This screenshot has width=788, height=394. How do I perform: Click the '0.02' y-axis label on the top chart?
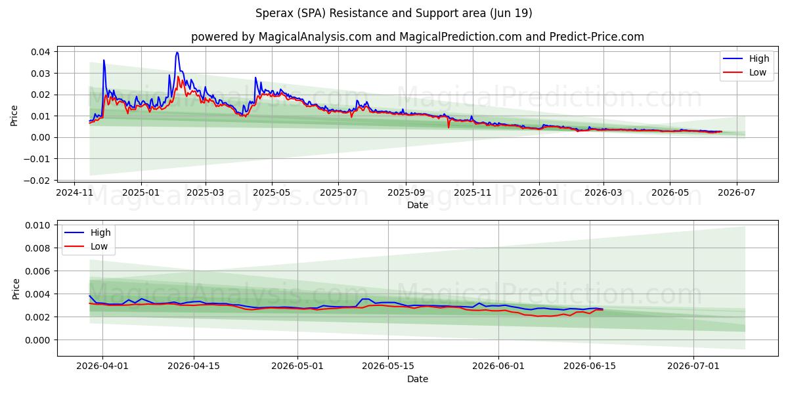click(40, 95)
